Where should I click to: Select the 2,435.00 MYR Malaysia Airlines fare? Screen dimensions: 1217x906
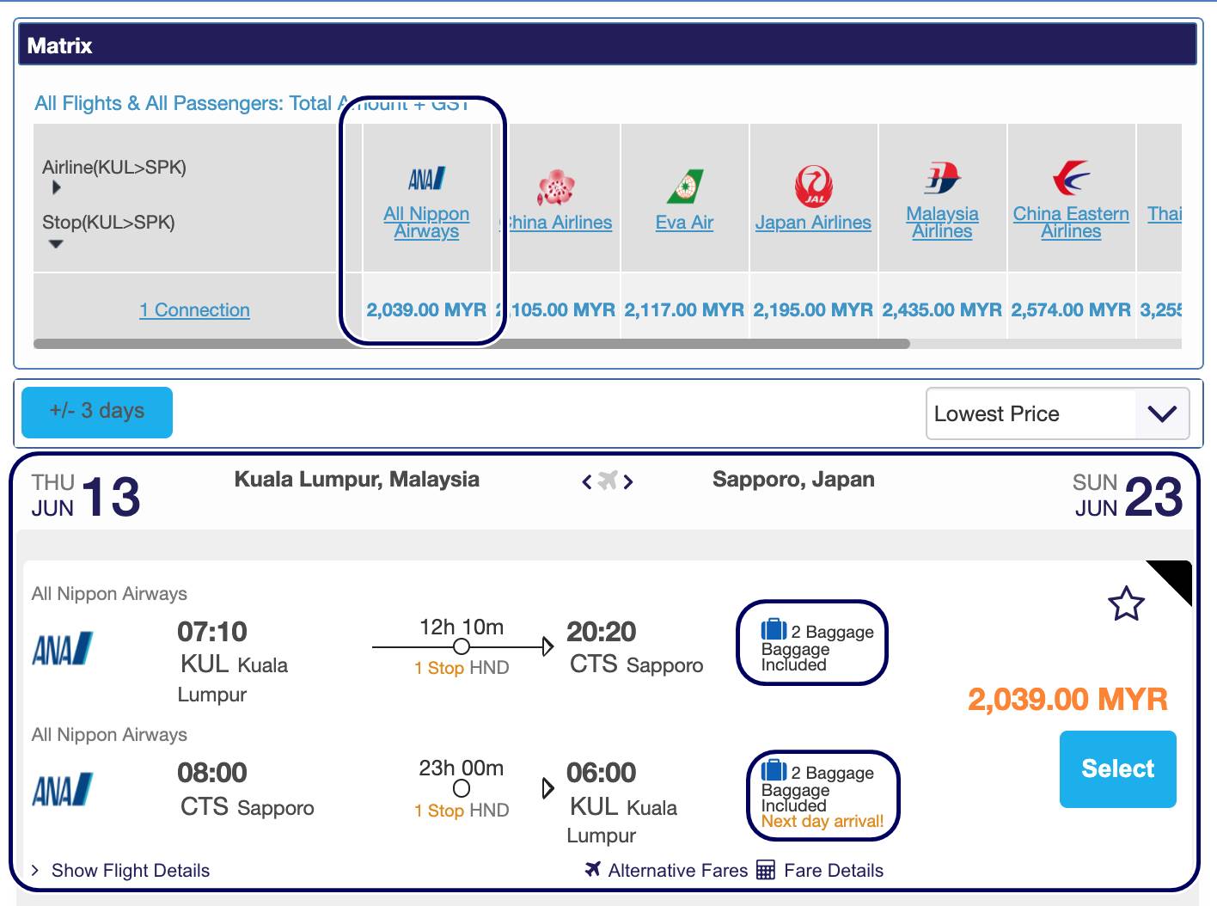942,309
